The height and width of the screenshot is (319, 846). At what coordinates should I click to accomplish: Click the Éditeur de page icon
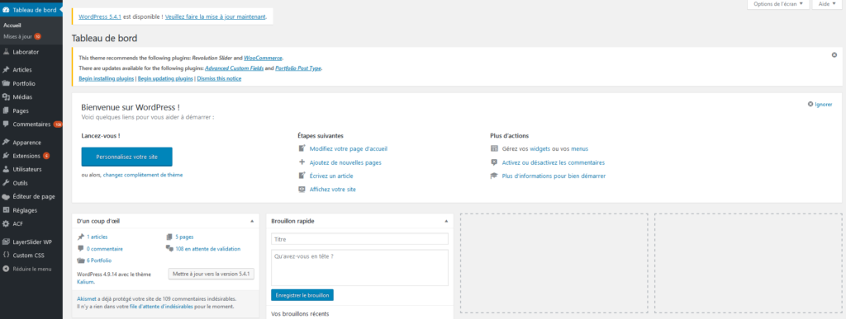point(6,197)
